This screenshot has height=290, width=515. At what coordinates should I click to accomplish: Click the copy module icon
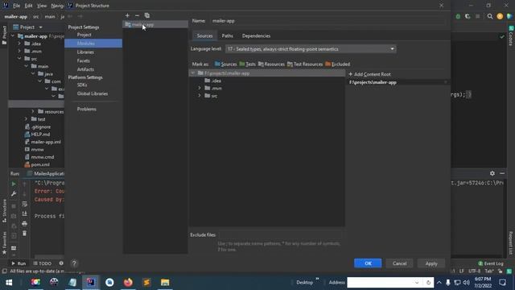click(x=147, y=15)
